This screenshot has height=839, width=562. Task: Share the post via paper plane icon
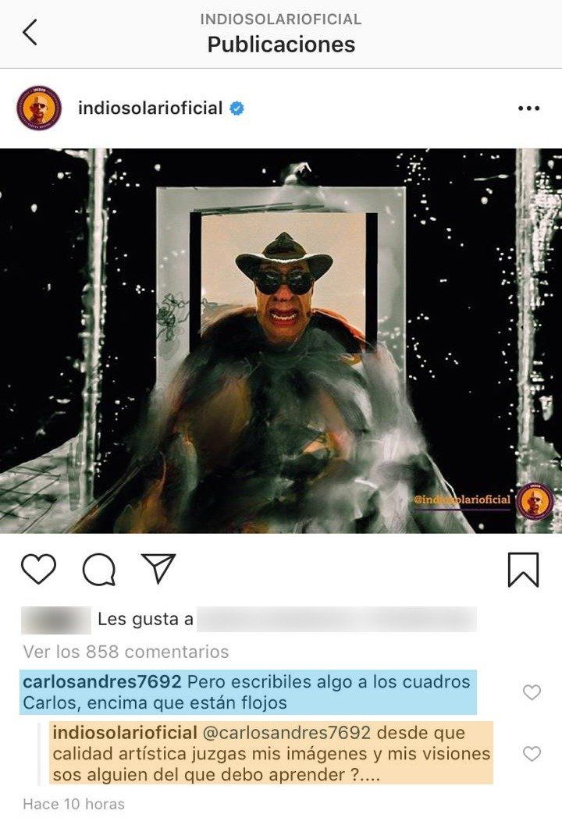(x=158, y=567)
